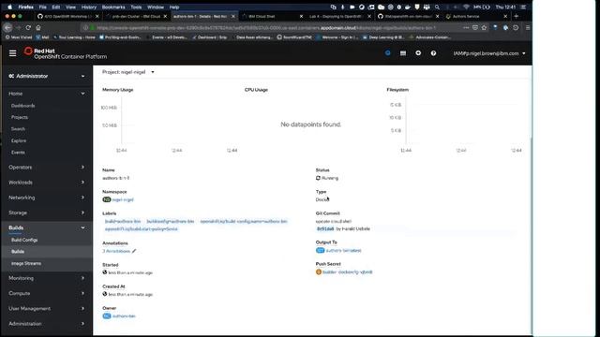Image resolution: width=600 pixels, height=337 pixels.
Task: Switch to the pnb-dev Cluster tab
Action: click(135, 17)
